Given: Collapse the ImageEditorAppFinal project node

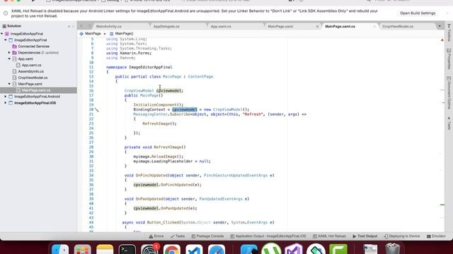Looking at the screenshot, I should click(x=6, y=40).
